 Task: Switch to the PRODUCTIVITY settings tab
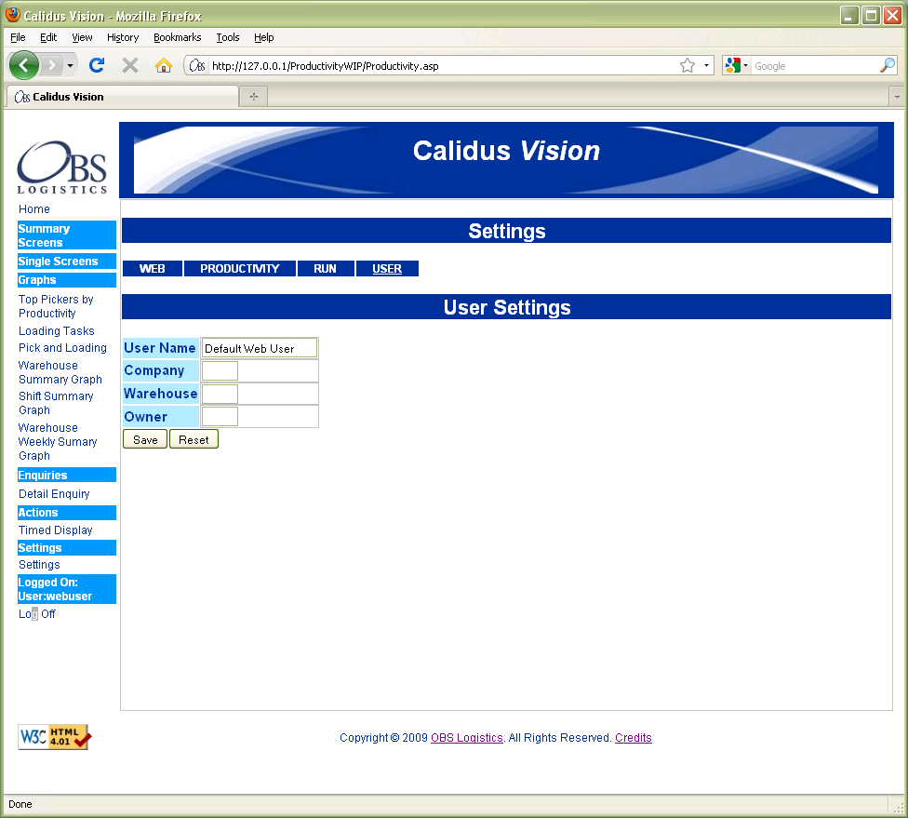pos(240,269)
